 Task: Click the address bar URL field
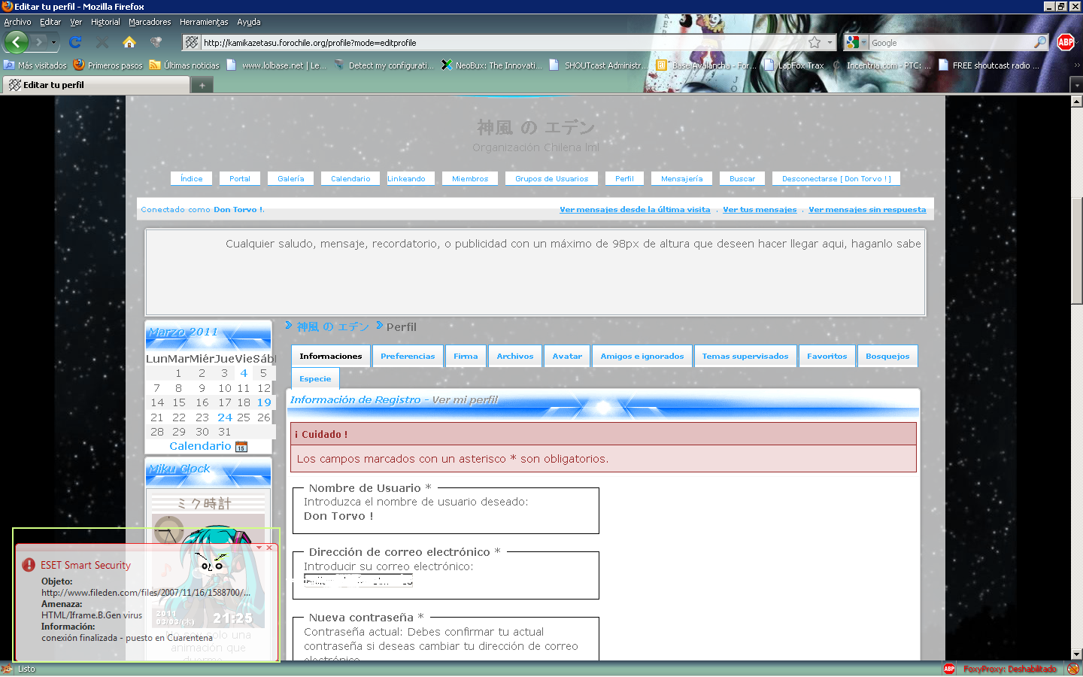(502, 43)
